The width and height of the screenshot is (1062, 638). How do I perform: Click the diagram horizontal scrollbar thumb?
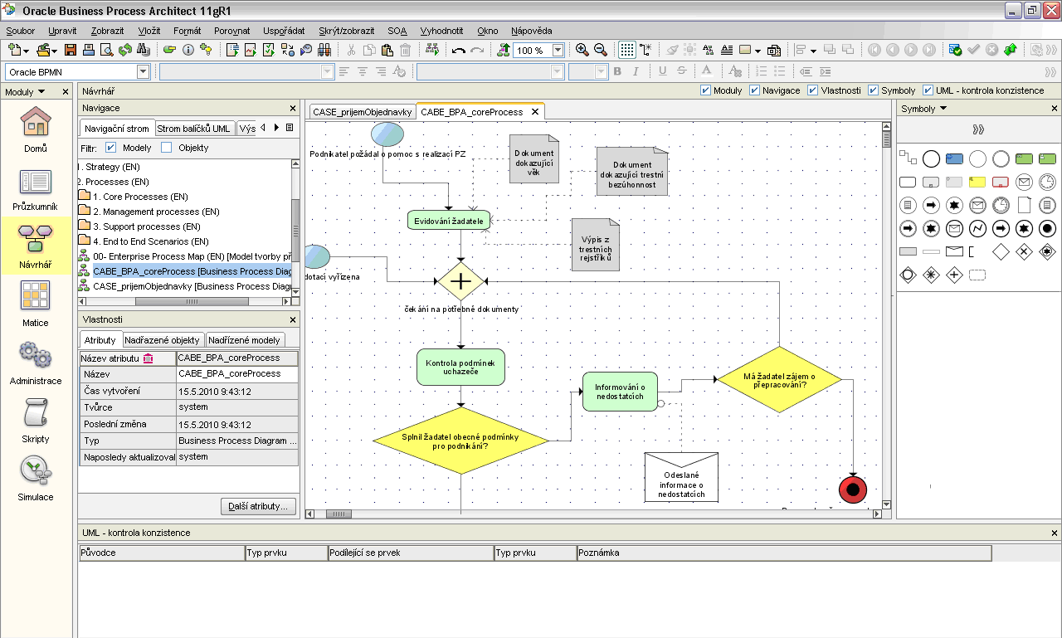[x=338, y=514]
